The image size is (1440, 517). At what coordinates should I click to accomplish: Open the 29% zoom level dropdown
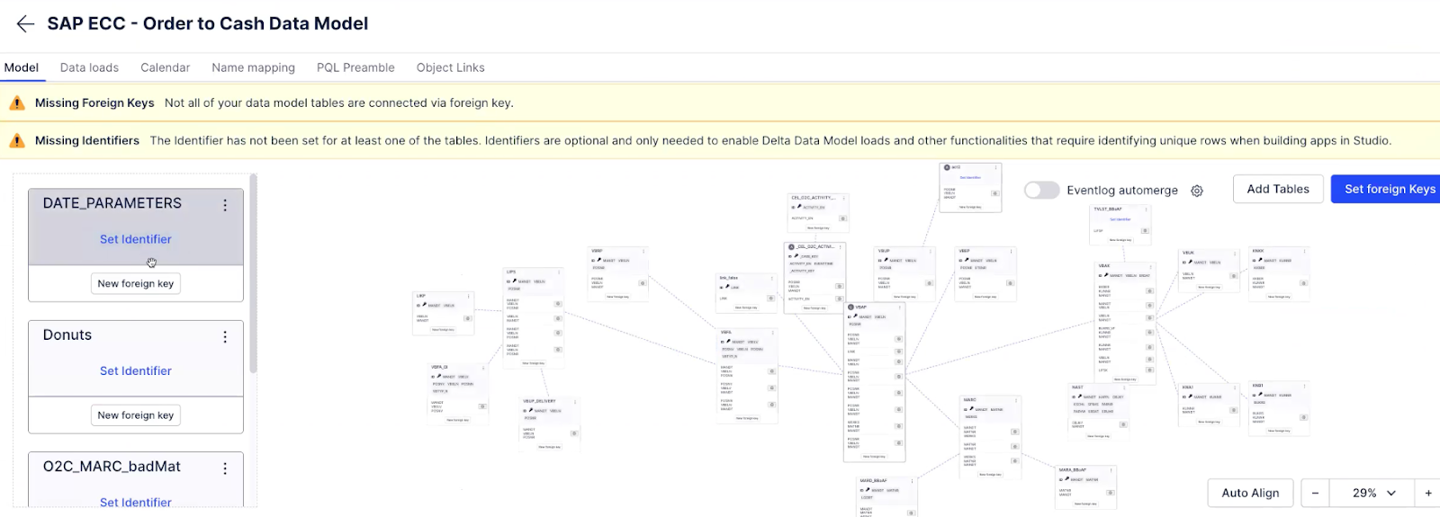[1372, 493]
